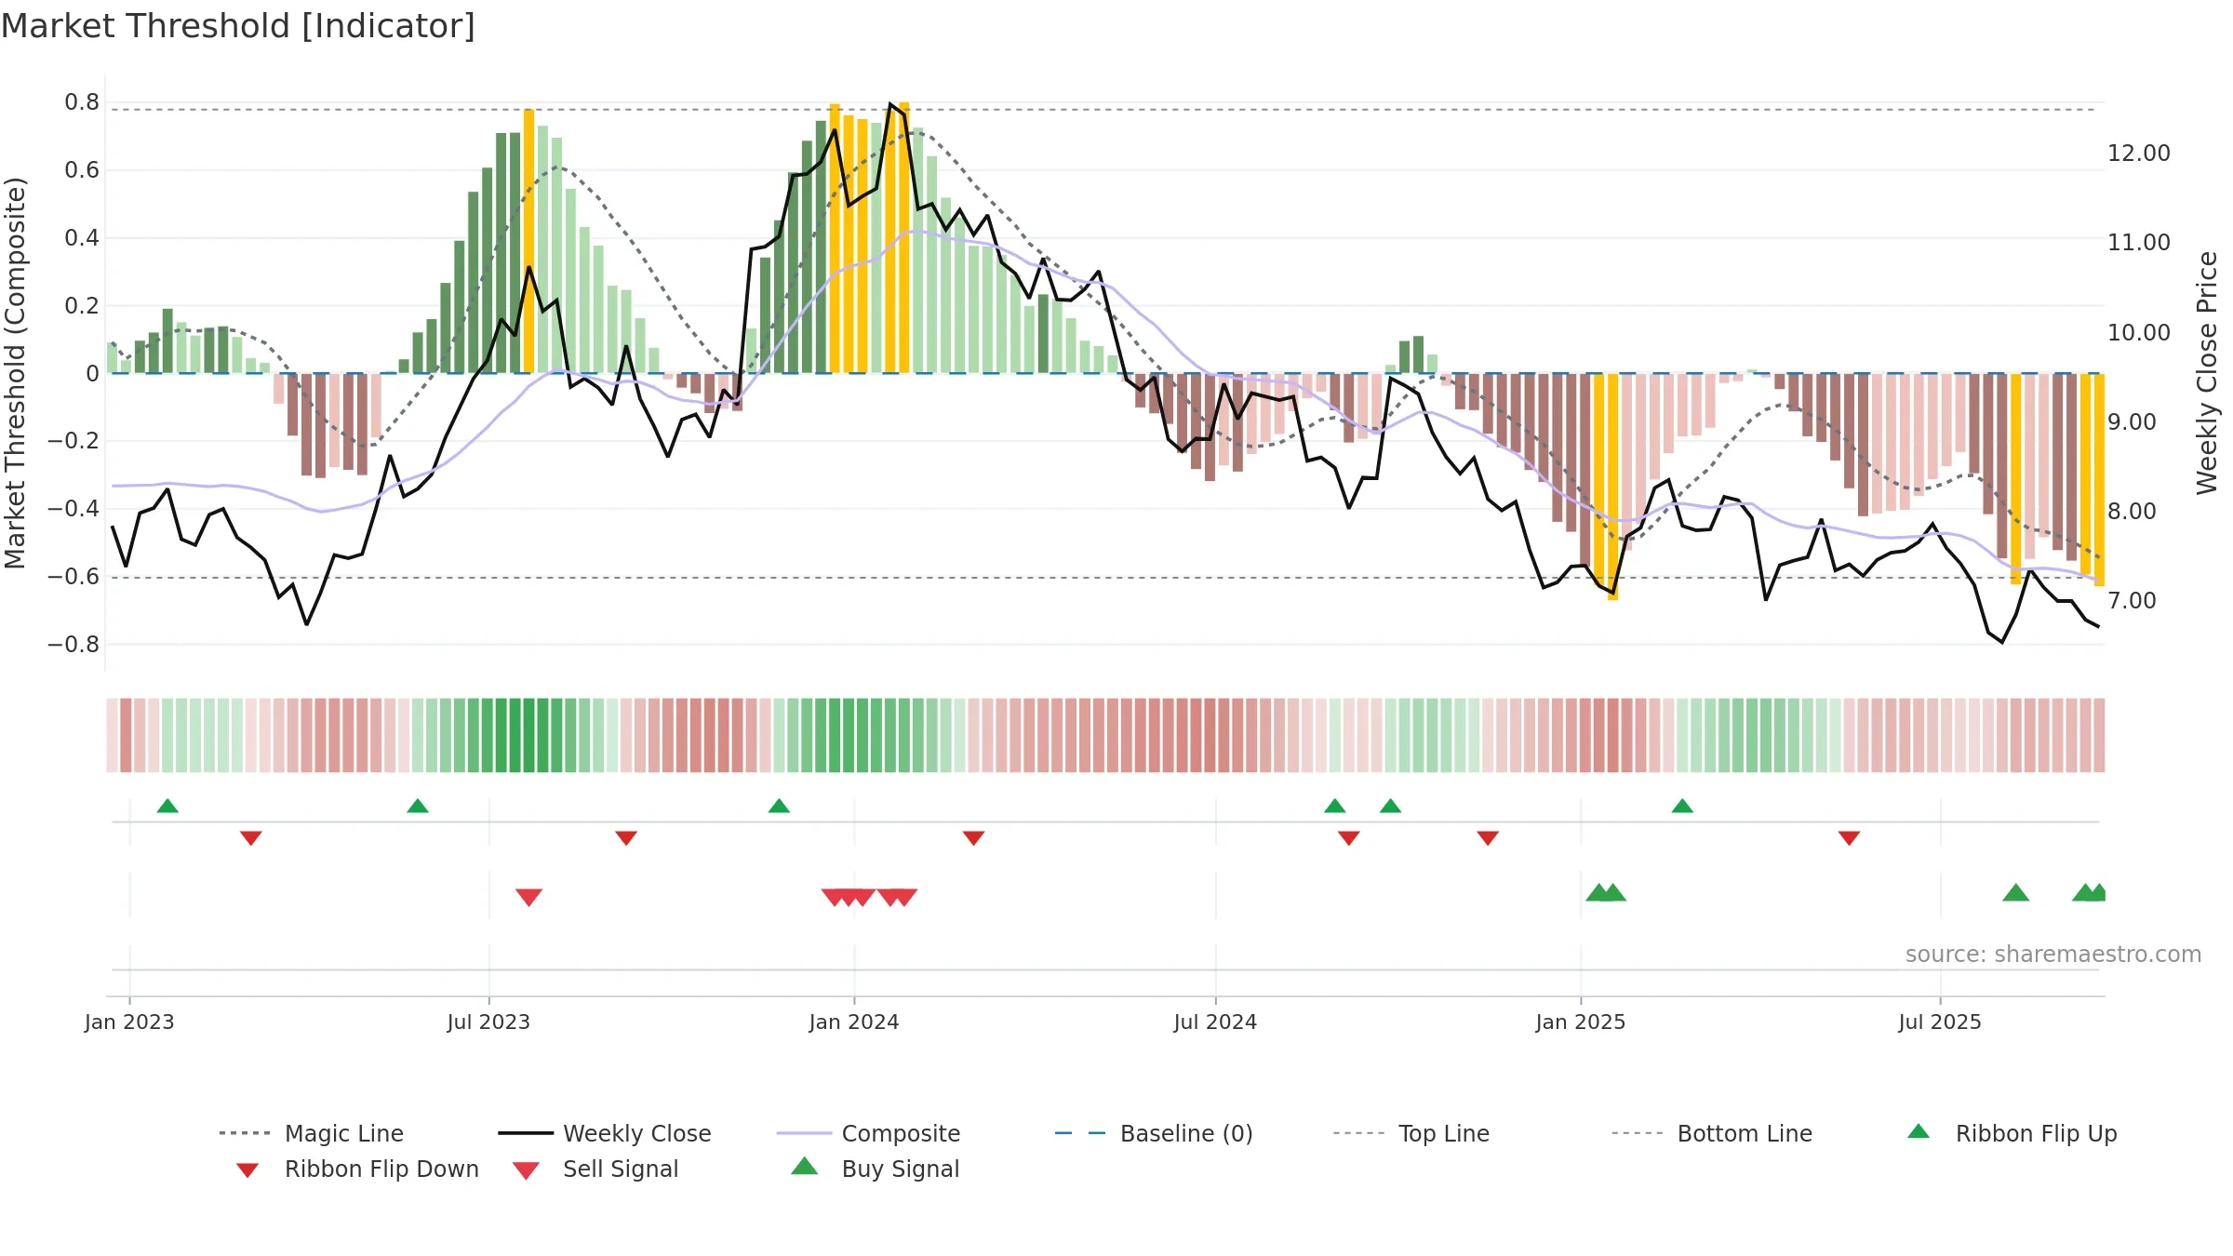Click the chart title Market Threshold [Indicator]
The height and width of the screenshot is (1256, 2233).
tap(238, 26)
